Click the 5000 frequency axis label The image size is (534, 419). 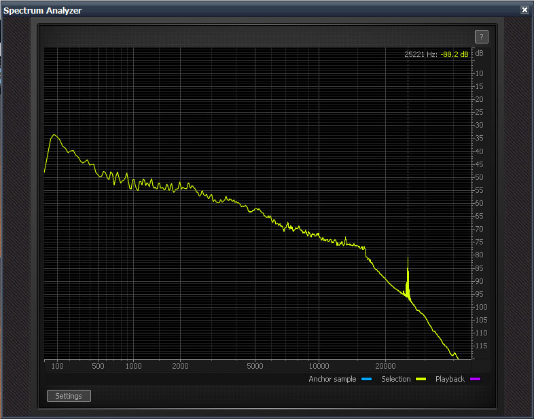coord(255,366)
